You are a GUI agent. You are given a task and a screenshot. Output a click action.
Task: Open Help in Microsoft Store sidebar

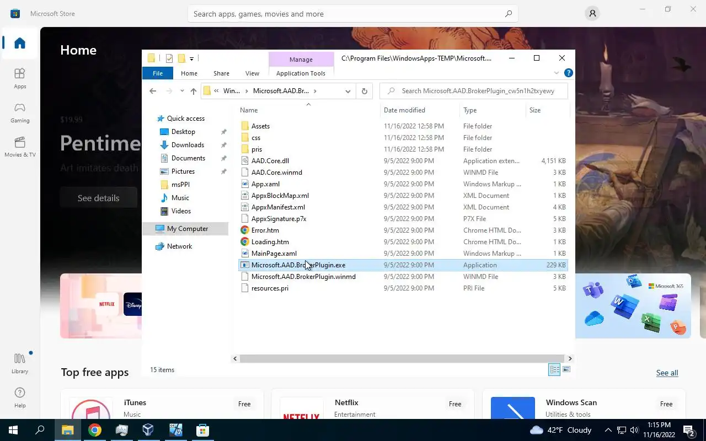point(20,397)
